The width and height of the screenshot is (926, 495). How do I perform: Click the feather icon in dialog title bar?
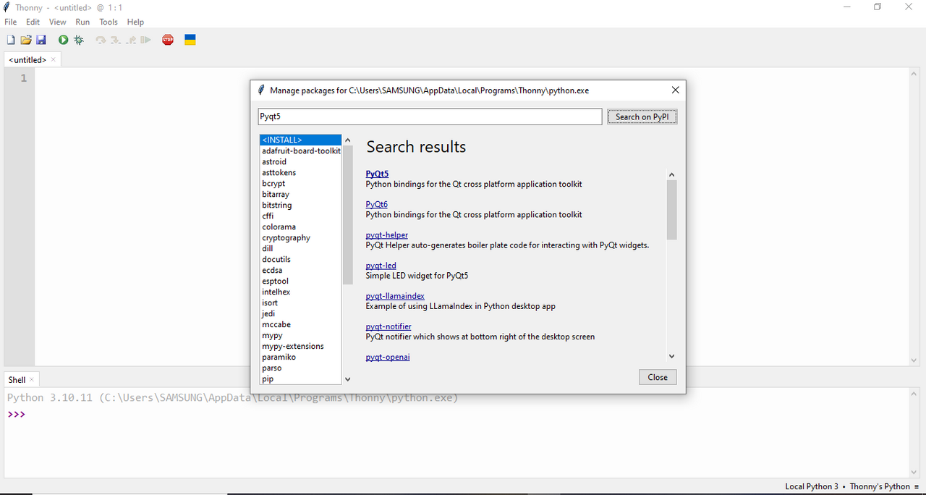[261, 90]
